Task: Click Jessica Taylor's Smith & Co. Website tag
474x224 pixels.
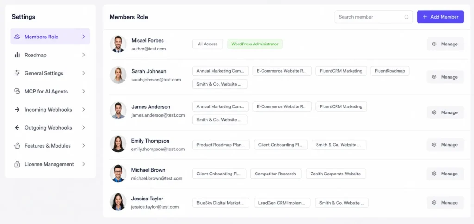Action: pos(342,203)
